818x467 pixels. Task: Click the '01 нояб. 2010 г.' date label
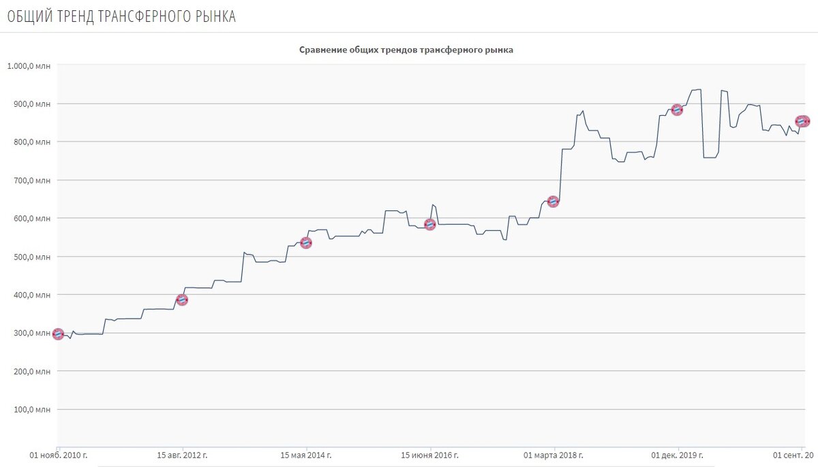(x=59, y=455)
